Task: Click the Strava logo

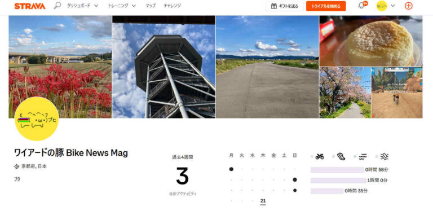Action: [29, 6]
